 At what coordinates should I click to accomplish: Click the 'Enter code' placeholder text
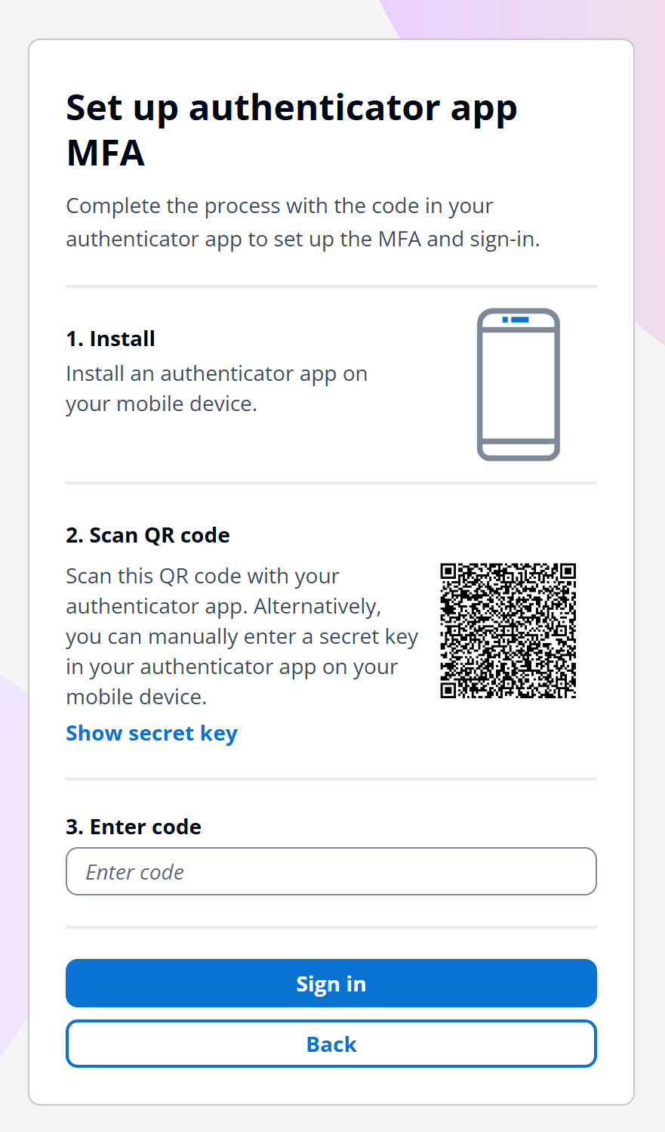[x=135, y=872]
